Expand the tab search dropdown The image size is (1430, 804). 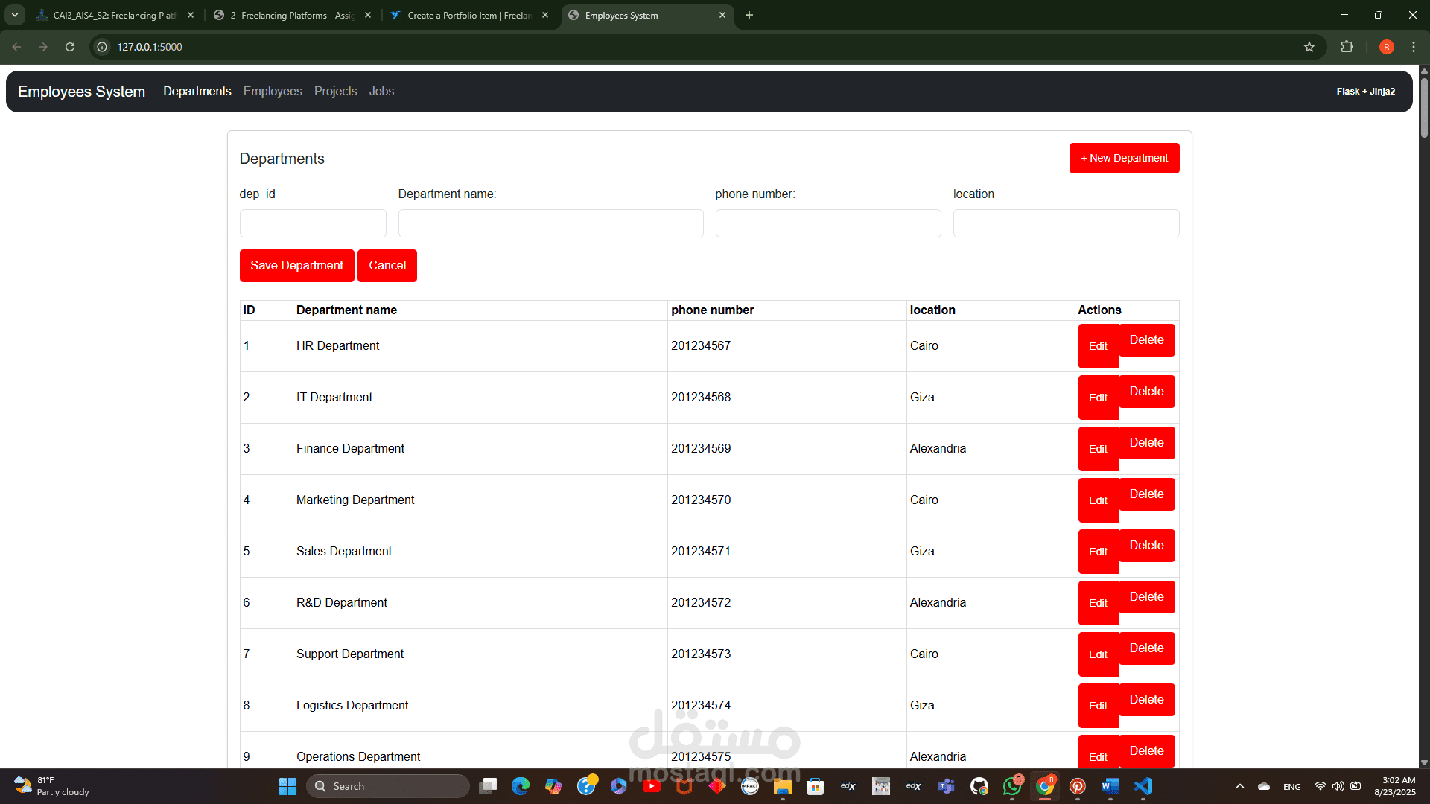point(15,15)
